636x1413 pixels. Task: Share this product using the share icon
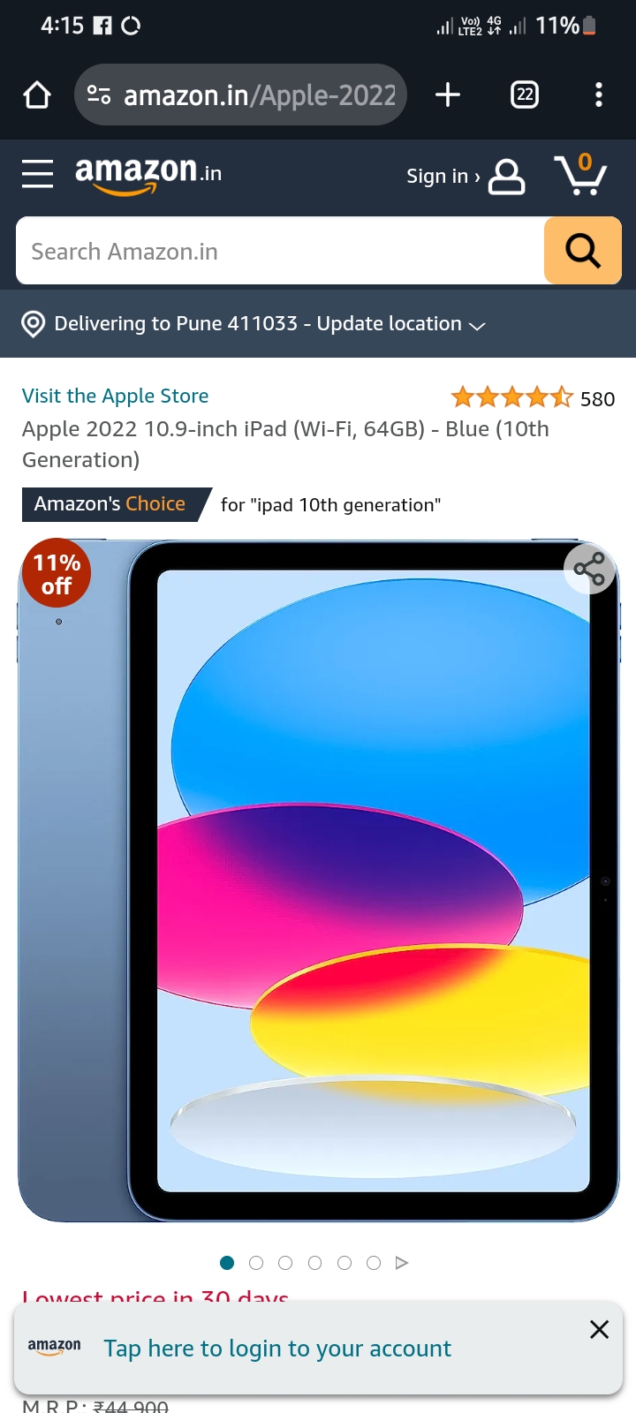coord(589,569)
